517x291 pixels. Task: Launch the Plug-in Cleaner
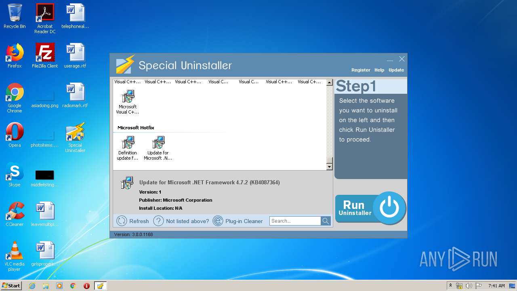(238, 221)
